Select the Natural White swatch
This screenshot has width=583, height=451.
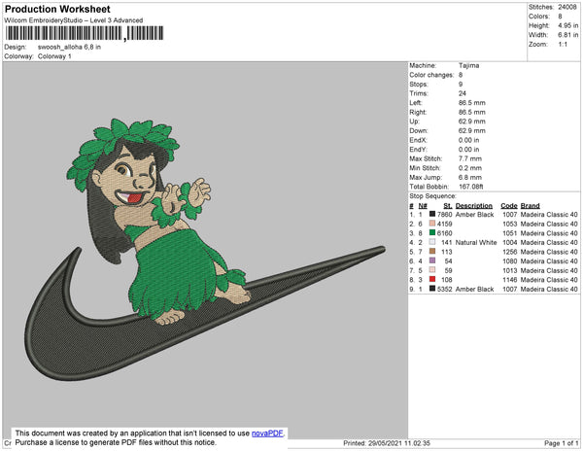pos(432,242)
